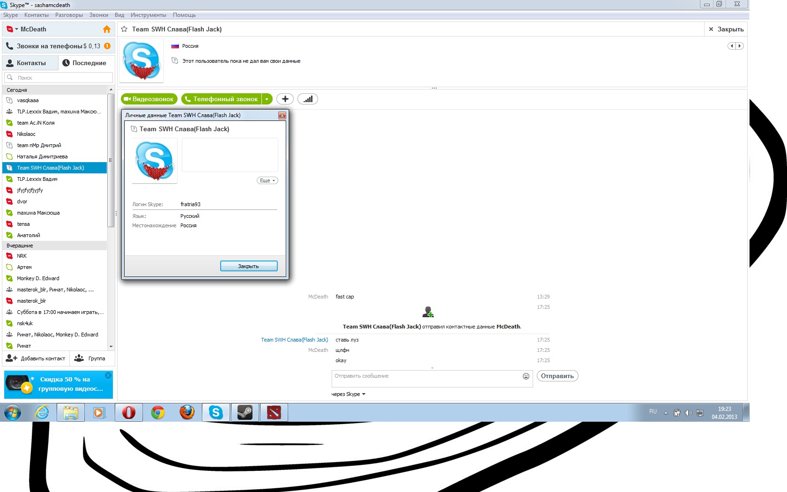Select group TLP.Lexxix Вадим, maxuwa Максю
This screenshot has width=787, height=492.
(x=55, y=112)
